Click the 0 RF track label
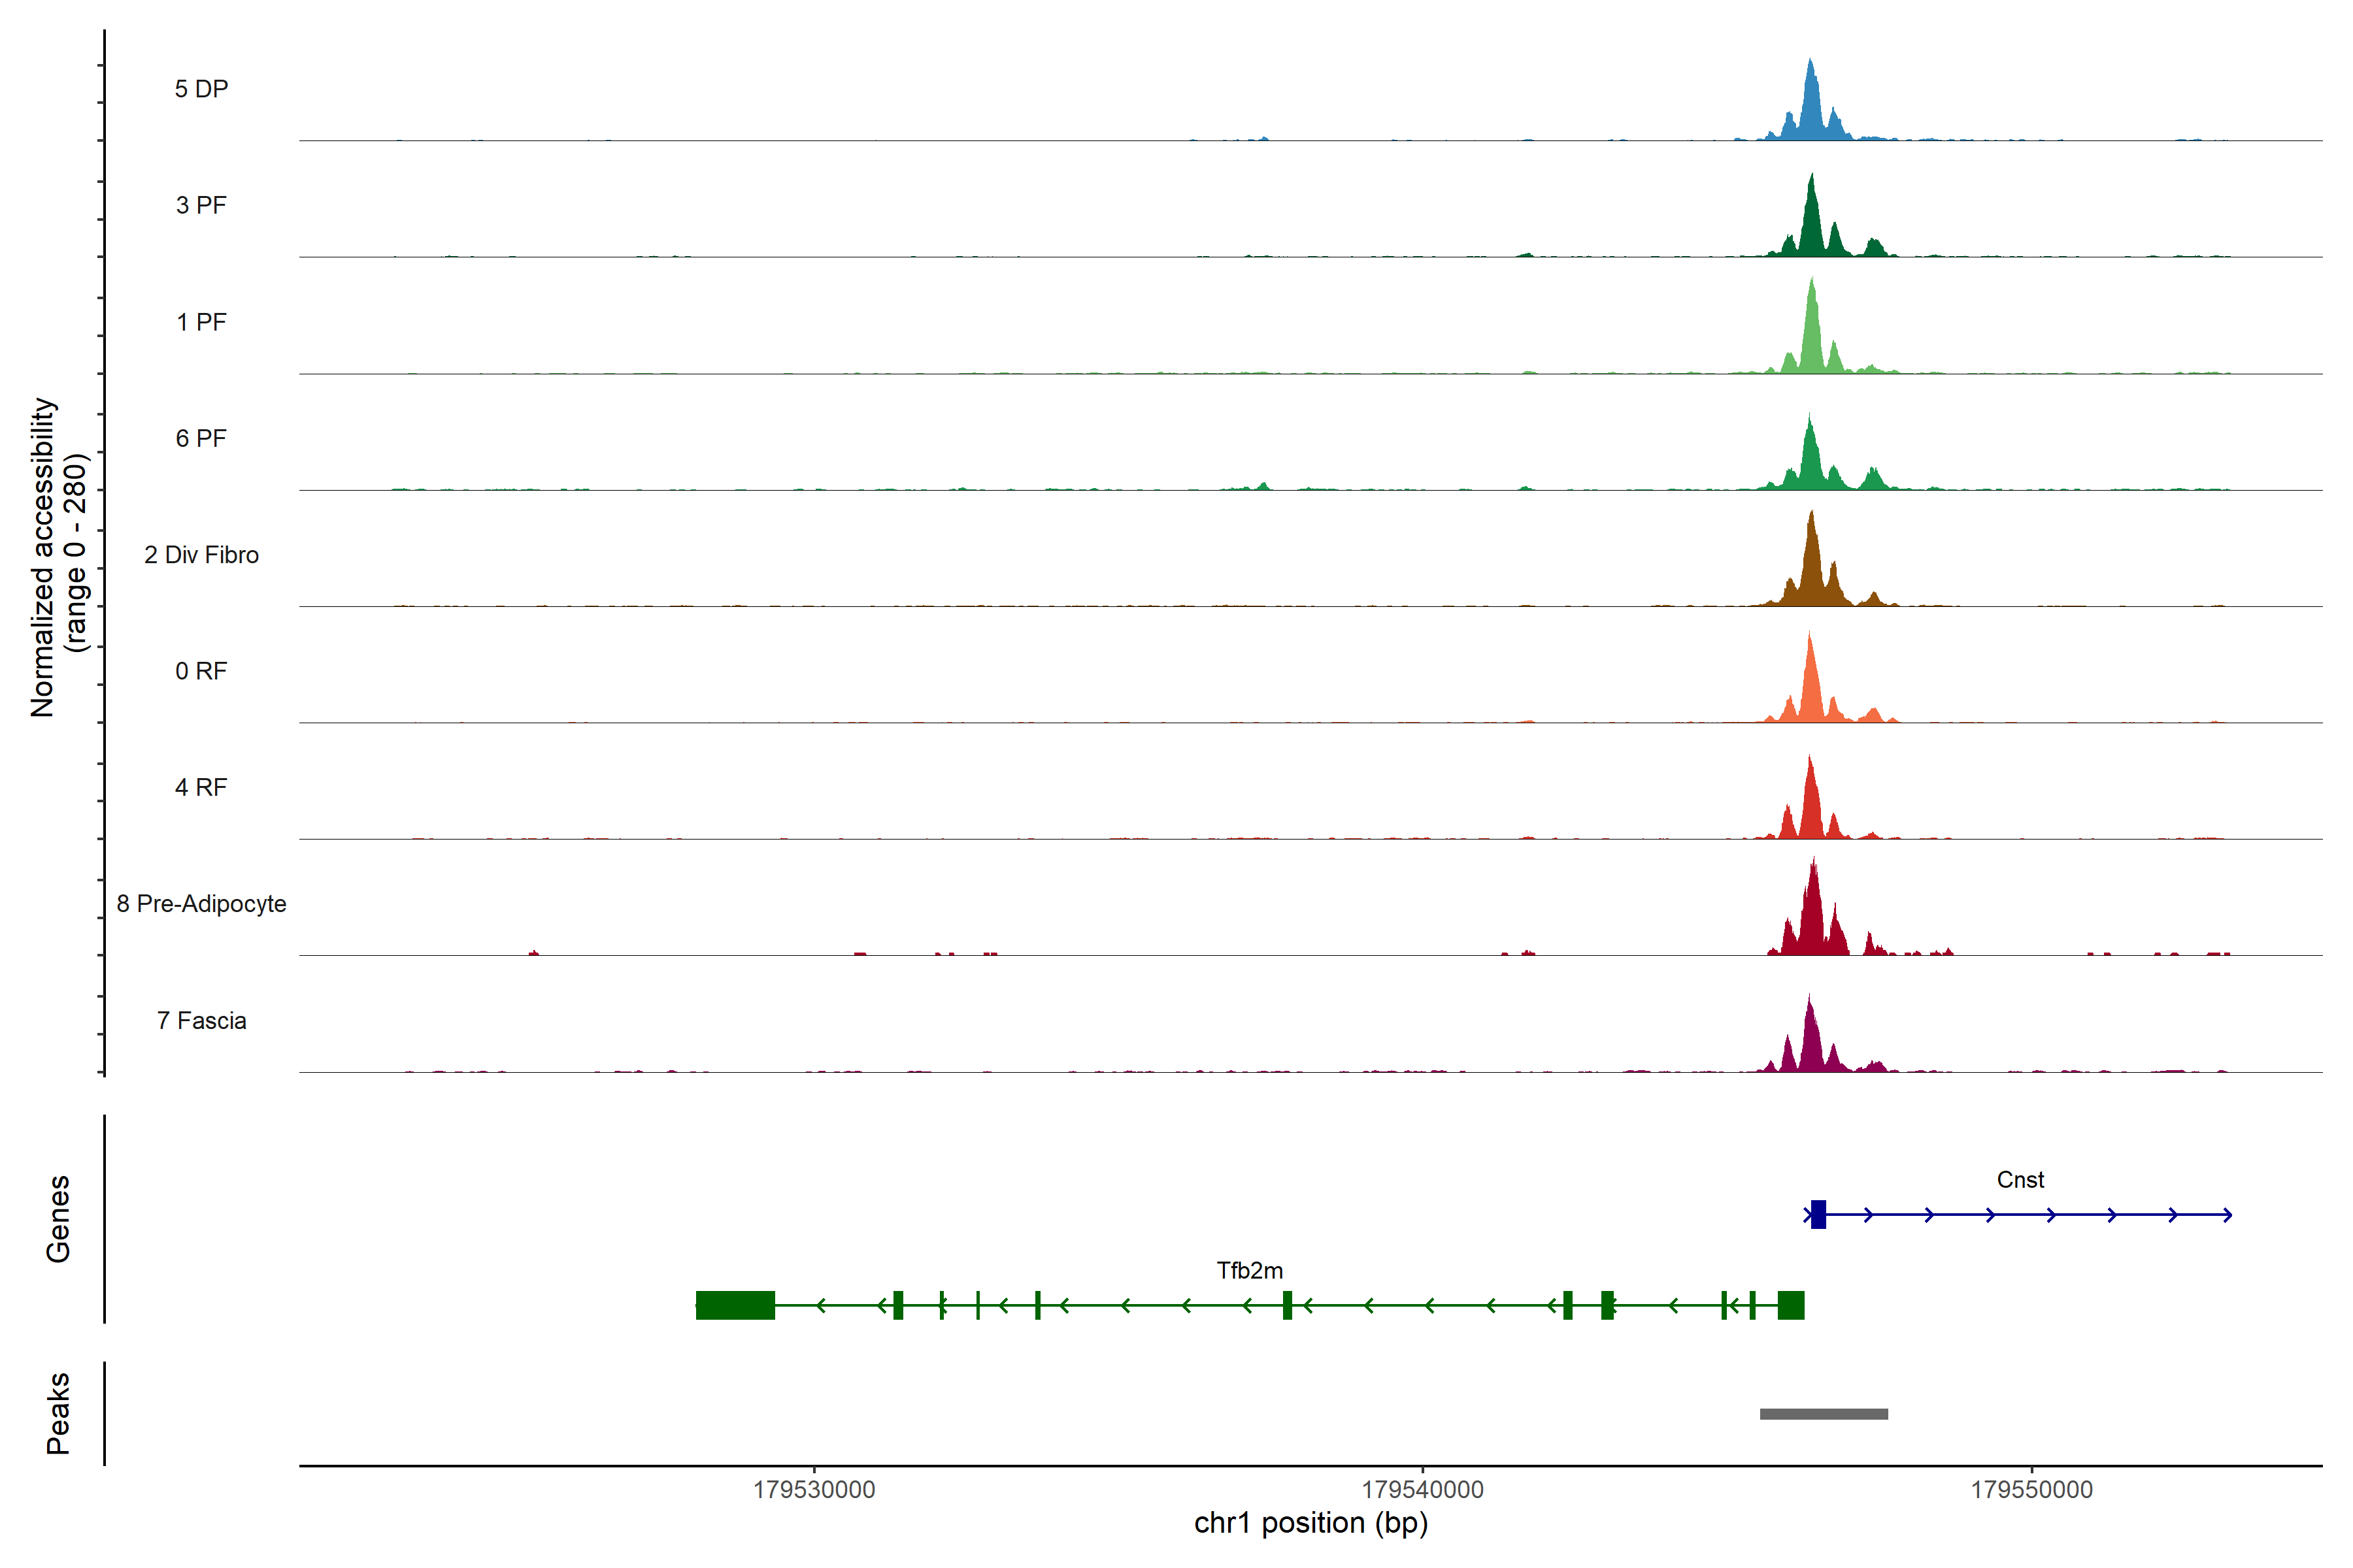 (201, 671)
